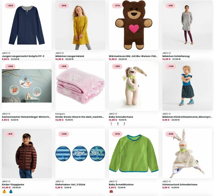The width and height of the screenshot is (214, 196).
Task: Open the Jungen Langarmshirt Knöpfe FIT-Z link
Action: point(23,56)
